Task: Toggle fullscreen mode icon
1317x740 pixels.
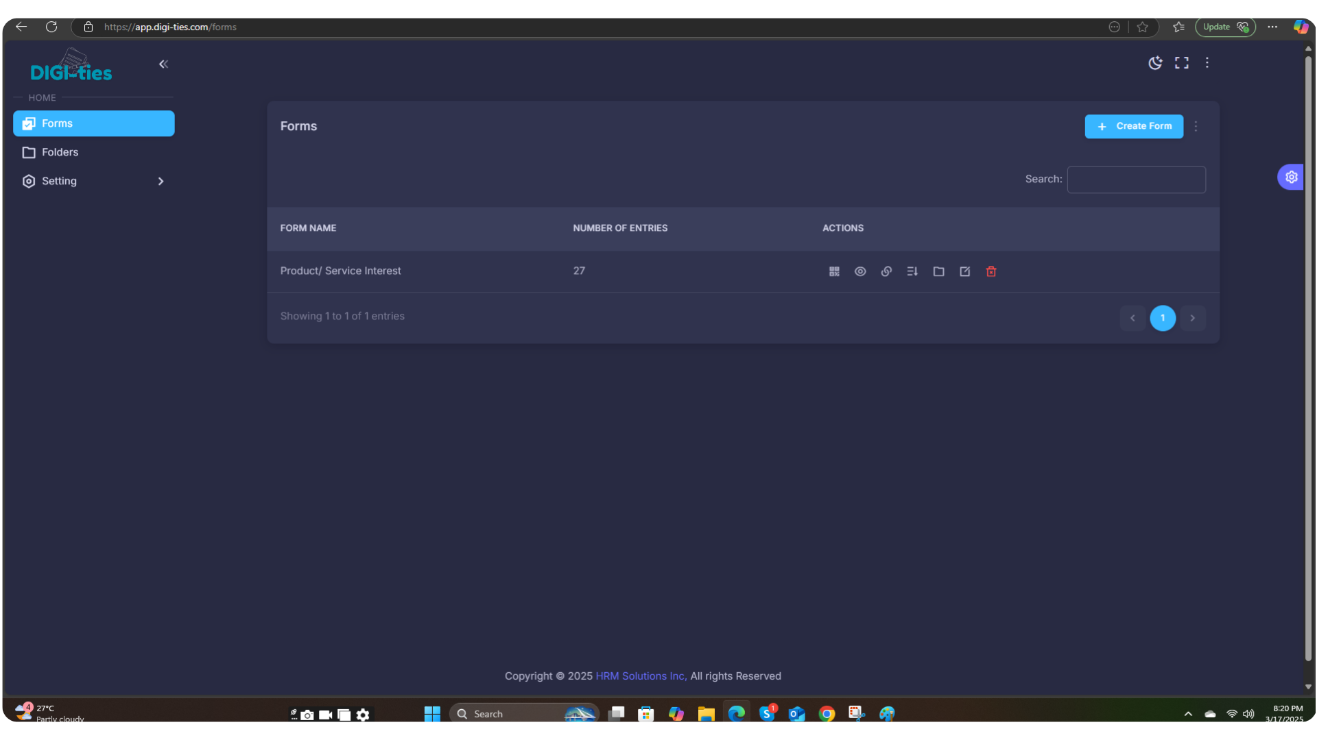Action: (x=1181, y=63)
